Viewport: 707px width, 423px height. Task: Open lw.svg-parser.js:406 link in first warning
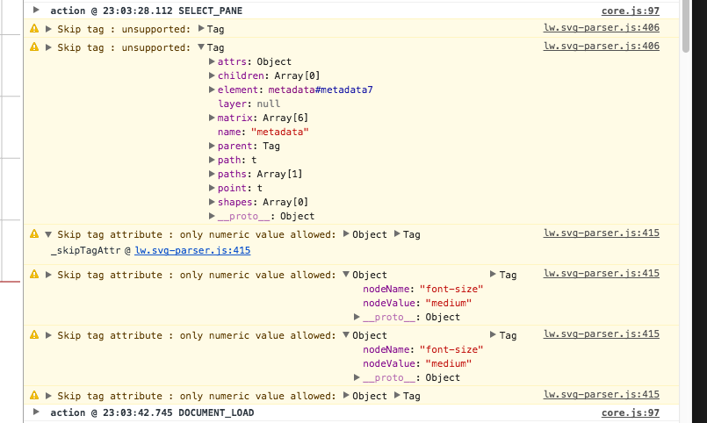601,29
